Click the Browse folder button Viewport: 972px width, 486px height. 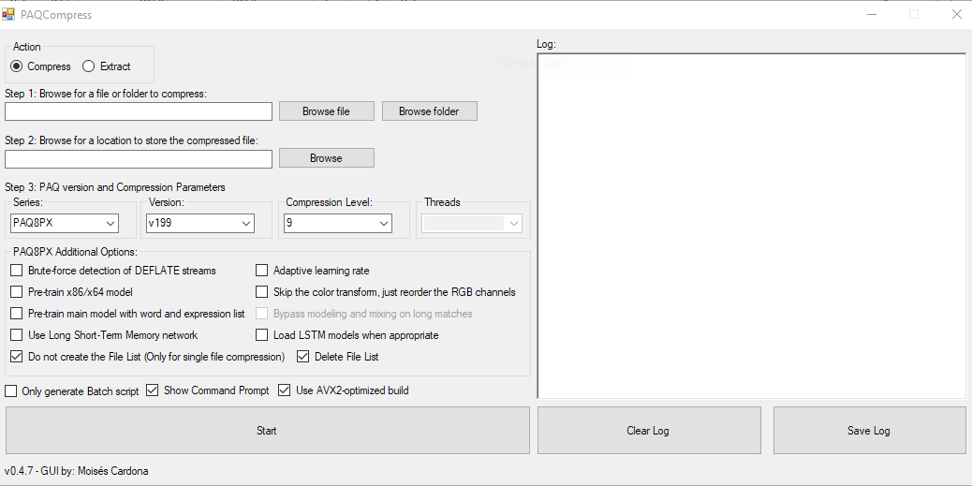(429, 111)
